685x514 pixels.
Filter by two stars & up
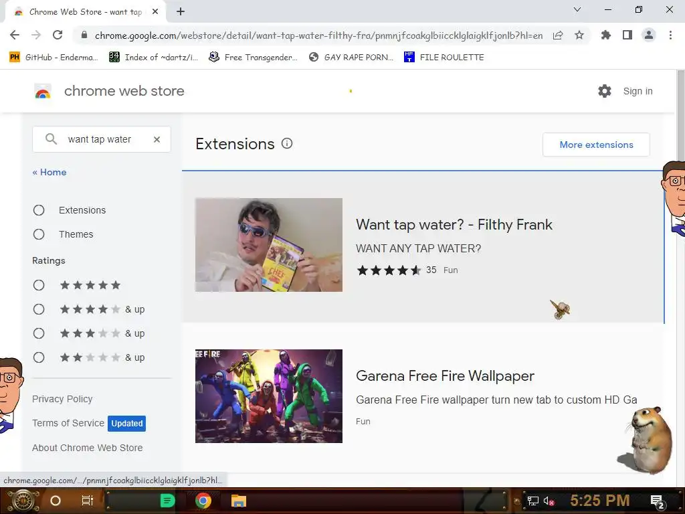click(39, 357)
